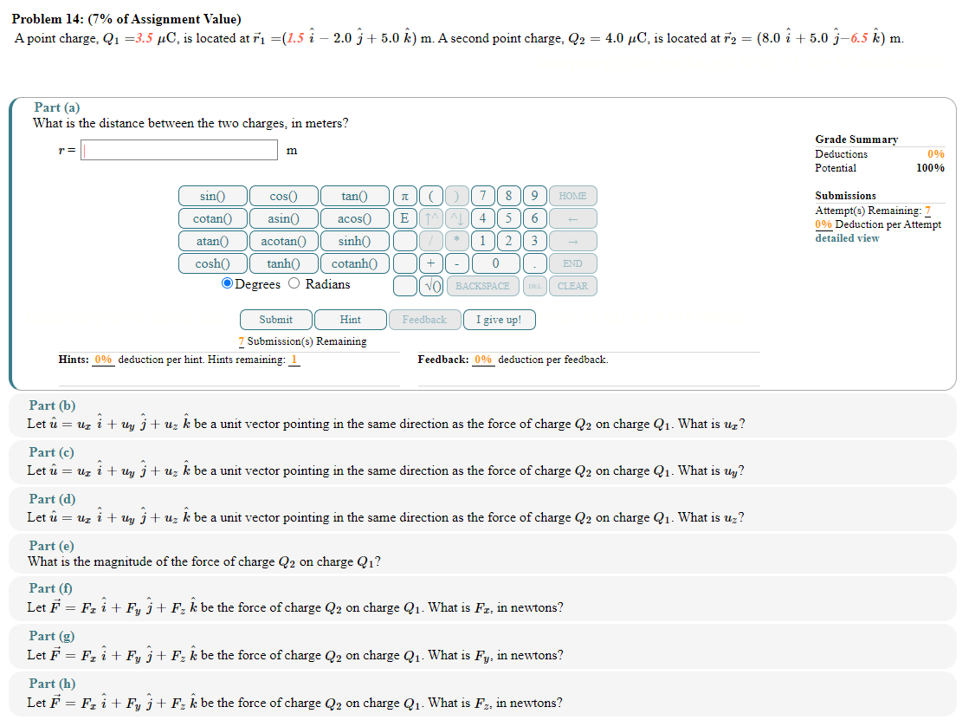Select the square root √() key
This screenshot has width=975, height=720.
pos(429,286)
